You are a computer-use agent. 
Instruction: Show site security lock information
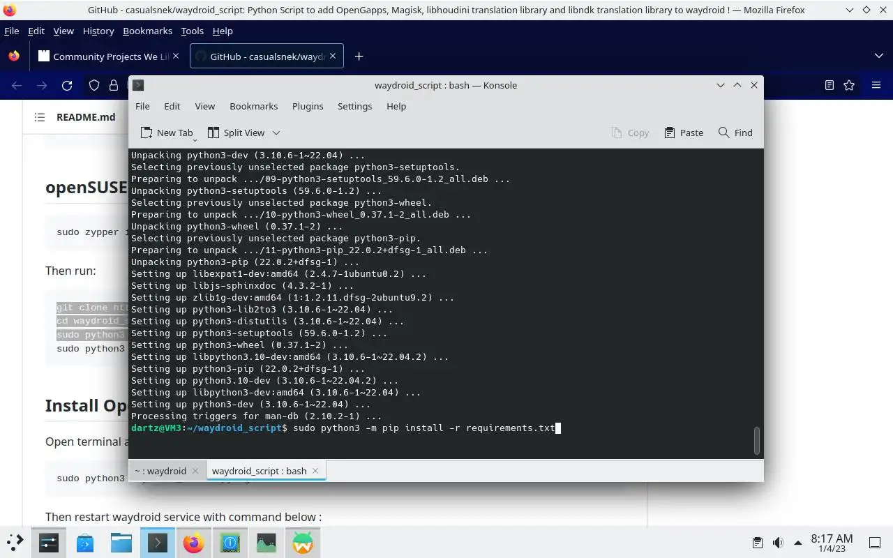click(x=113, y=85)
